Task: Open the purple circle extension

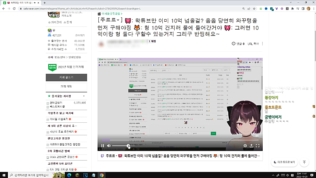Action: (282, 9)
